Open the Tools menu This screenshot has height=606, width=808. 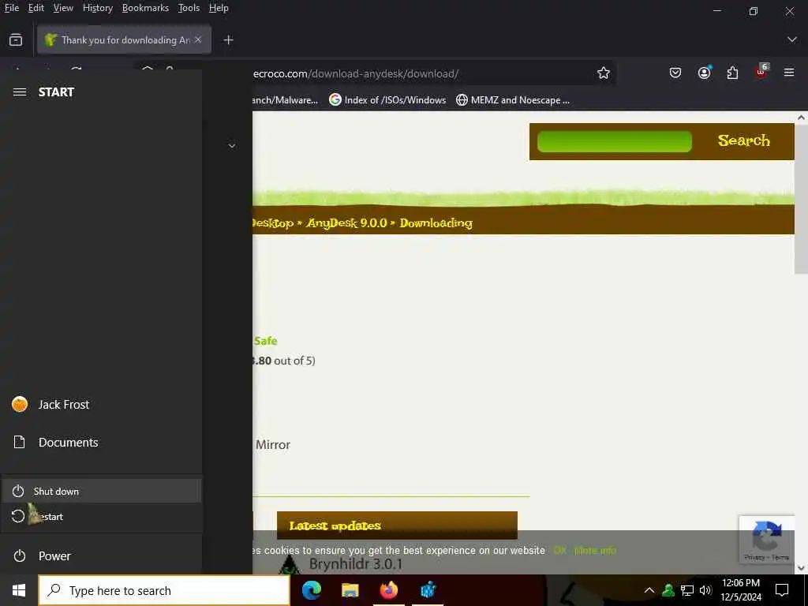point(189,8)
